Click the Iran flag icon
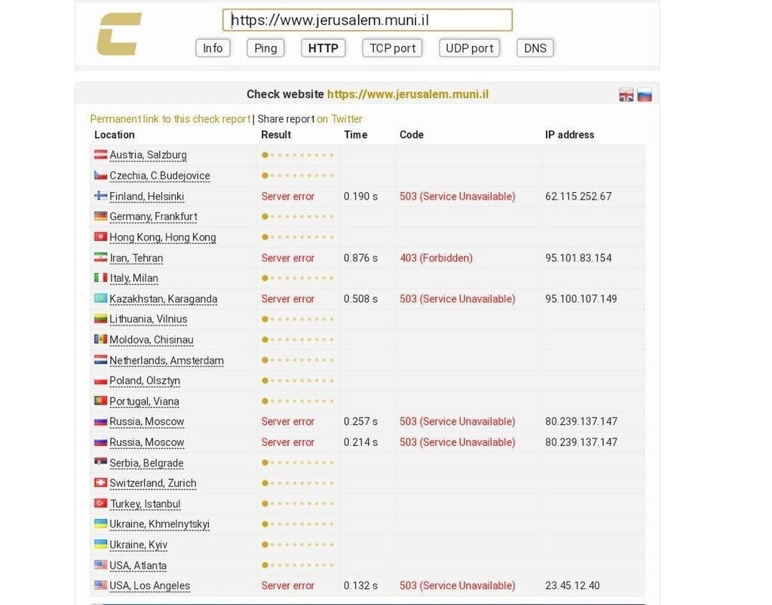Viewport: 772px width, 605px height. pos(100,258)
